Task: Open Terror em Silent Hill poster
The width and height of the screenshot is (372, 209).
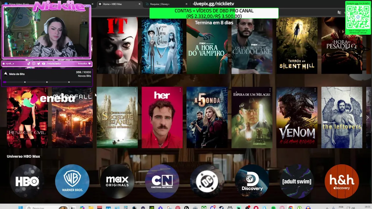Action: 297,46
